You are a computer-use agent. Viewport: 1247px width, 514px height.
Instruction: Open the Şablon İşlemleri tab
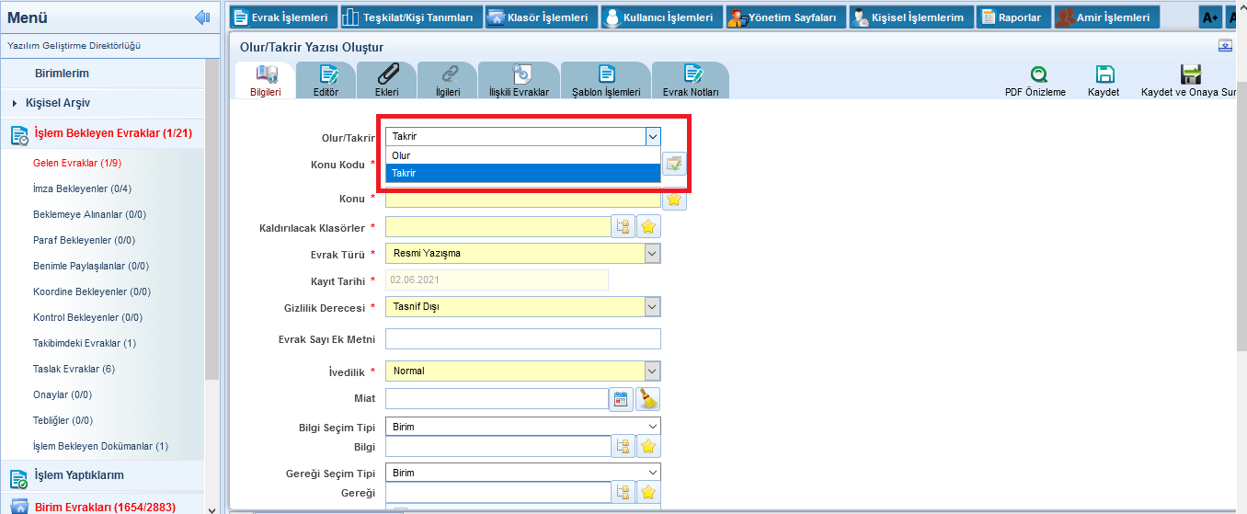(606, 81)
